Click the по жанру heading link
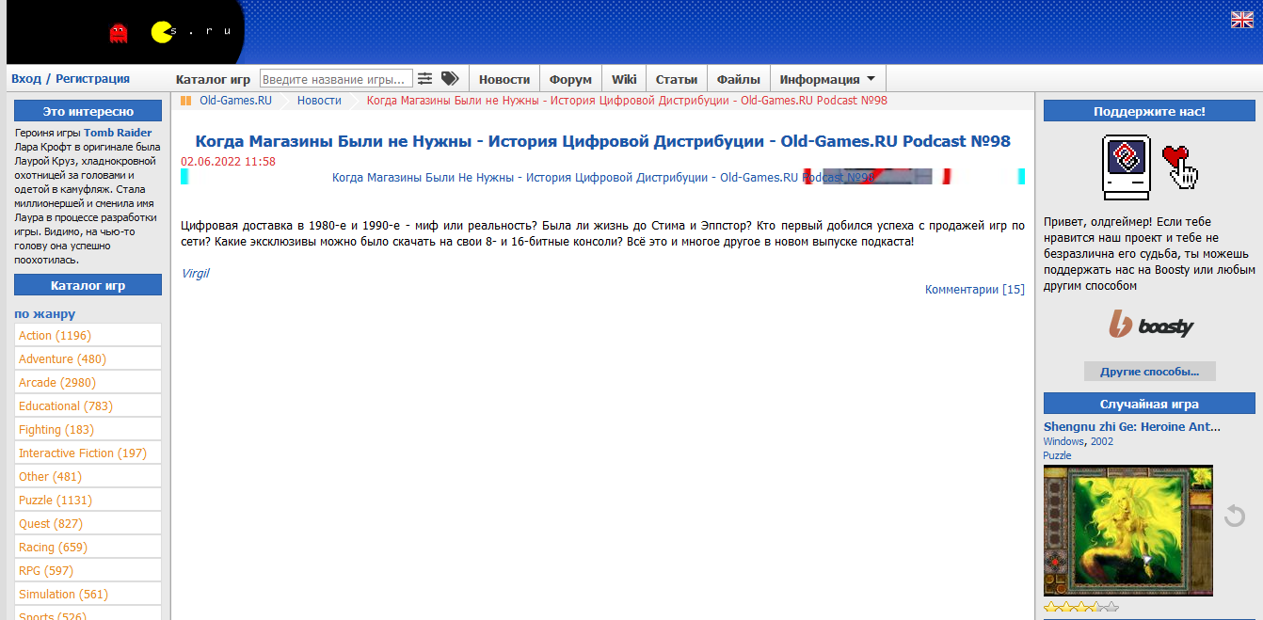 point(44,313)
